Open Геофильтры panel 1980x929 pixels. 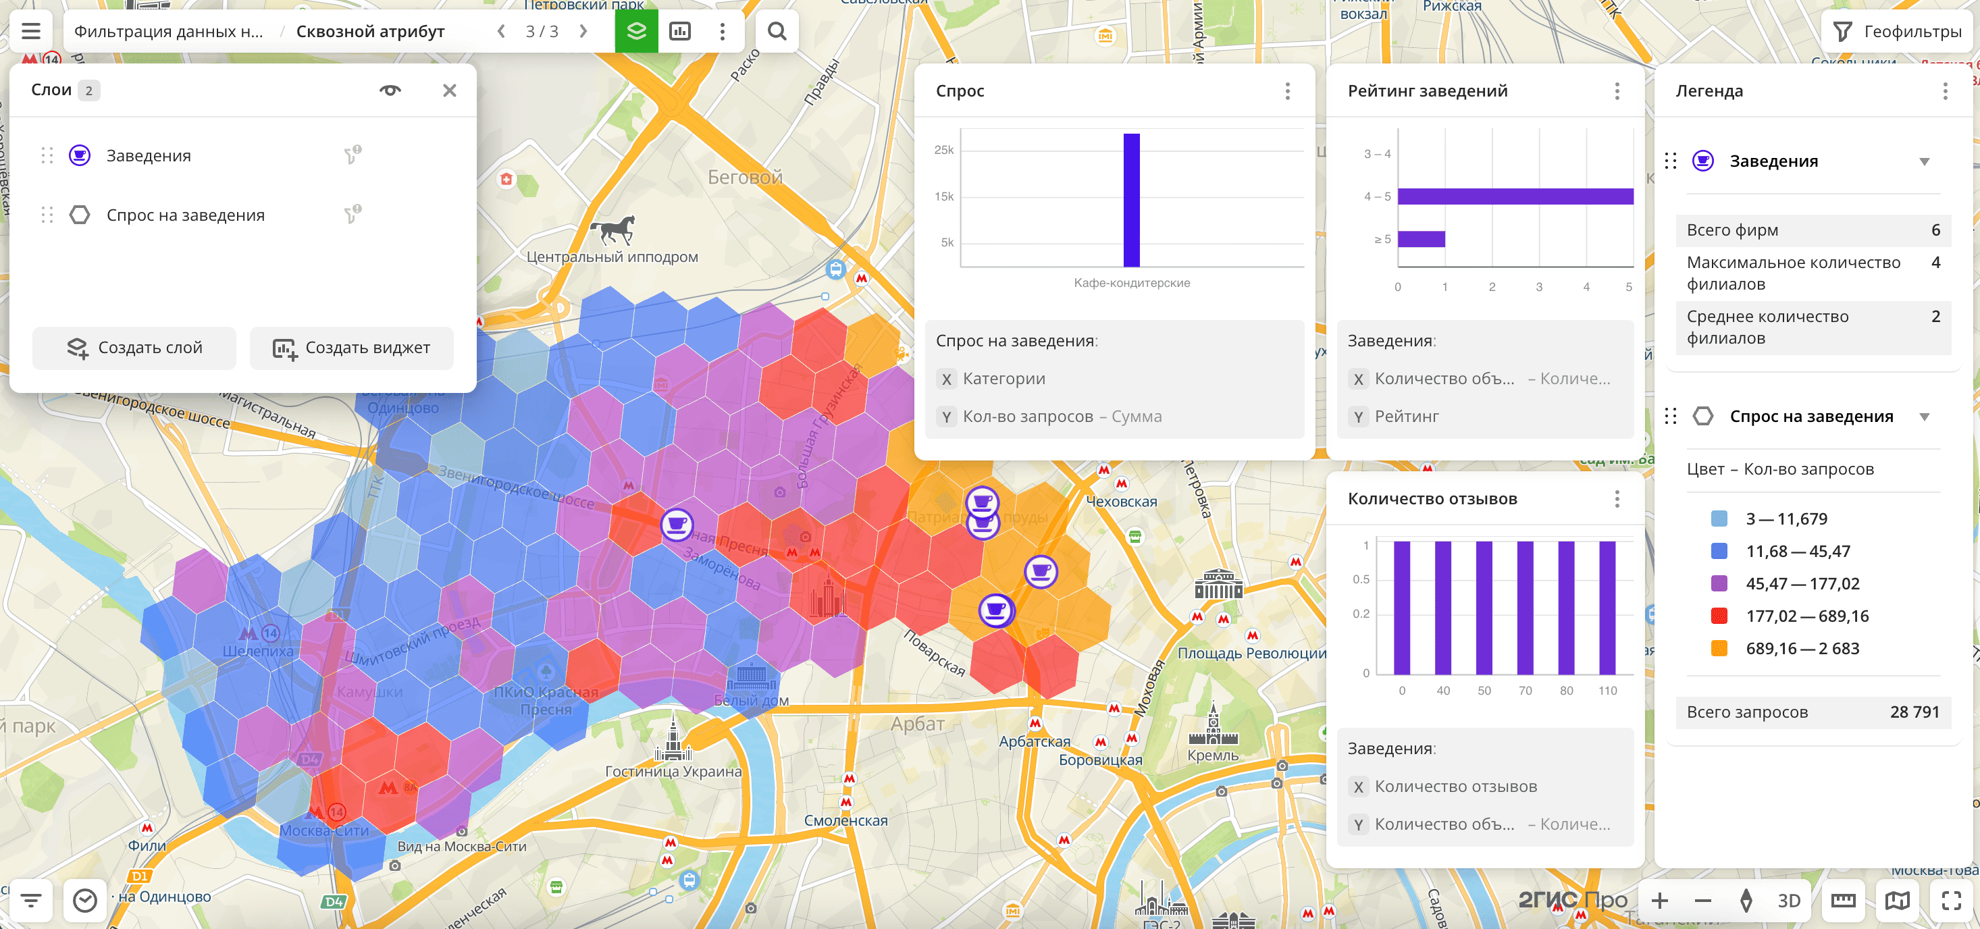[x=1897, y=32]
